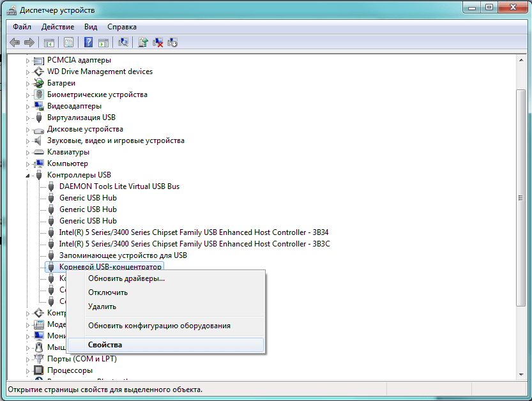
Task: Select the Порты (COM и LPT) icon
Action: pos(39,359)
